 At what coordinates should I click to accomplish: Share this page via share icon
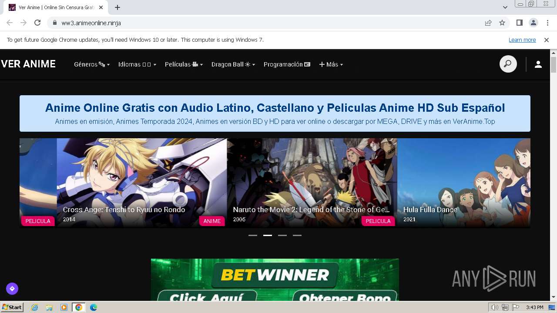coord(488,23)
